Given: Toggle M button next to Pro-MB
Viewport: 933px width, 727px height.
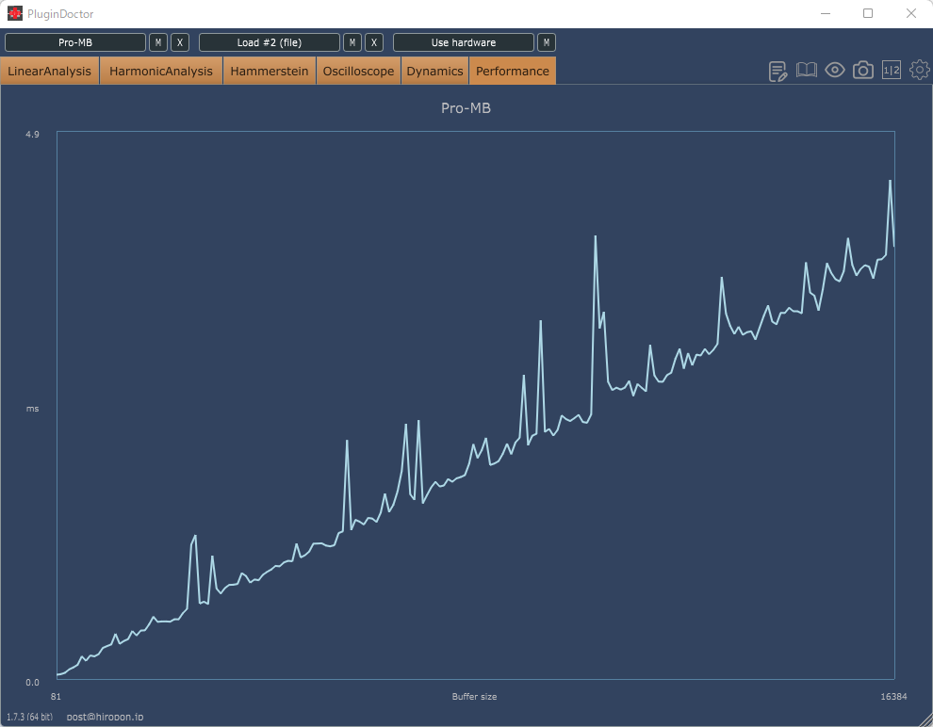Looking at the screenshot, I should click(157, 42).
